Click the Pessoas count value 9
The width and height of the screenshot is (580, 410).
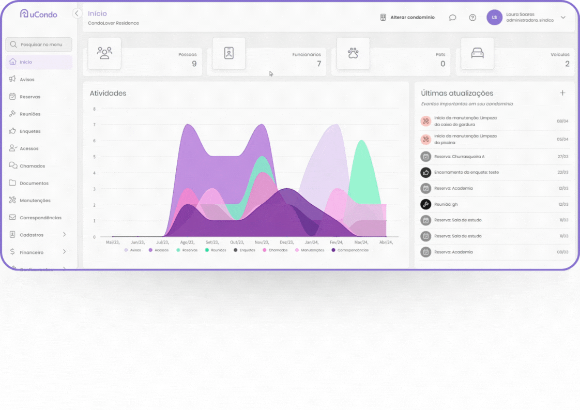[x=194, y=64]
